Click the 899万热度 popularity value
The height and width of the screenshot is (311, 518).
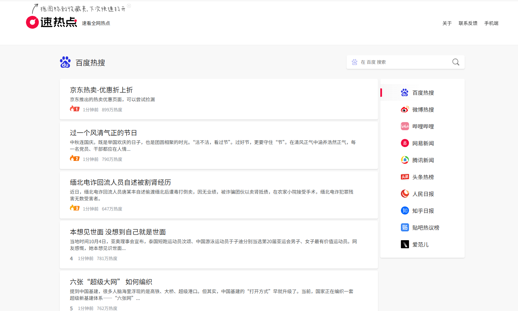[x=112, y=110]
